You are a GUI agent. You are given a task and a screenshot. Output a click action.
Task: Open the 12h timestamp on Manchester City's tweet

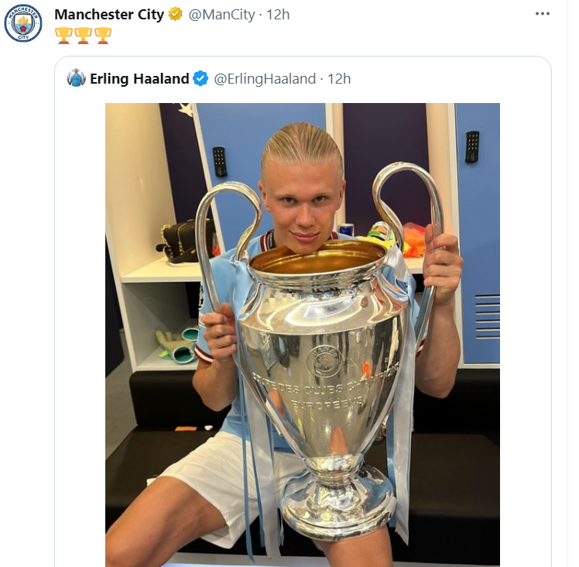pyautogui.click(x=278, y=15)
